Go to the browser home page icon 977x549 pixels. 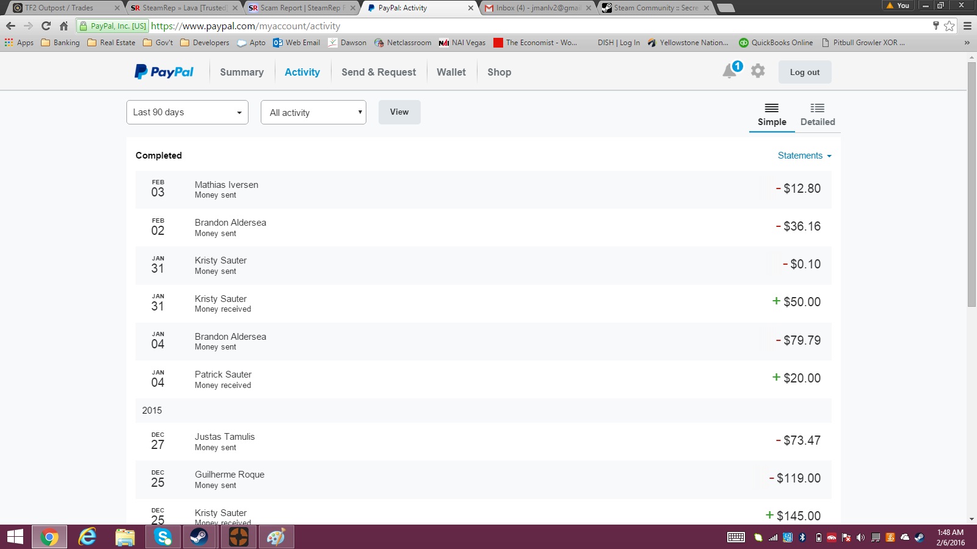tap(64, 26)
